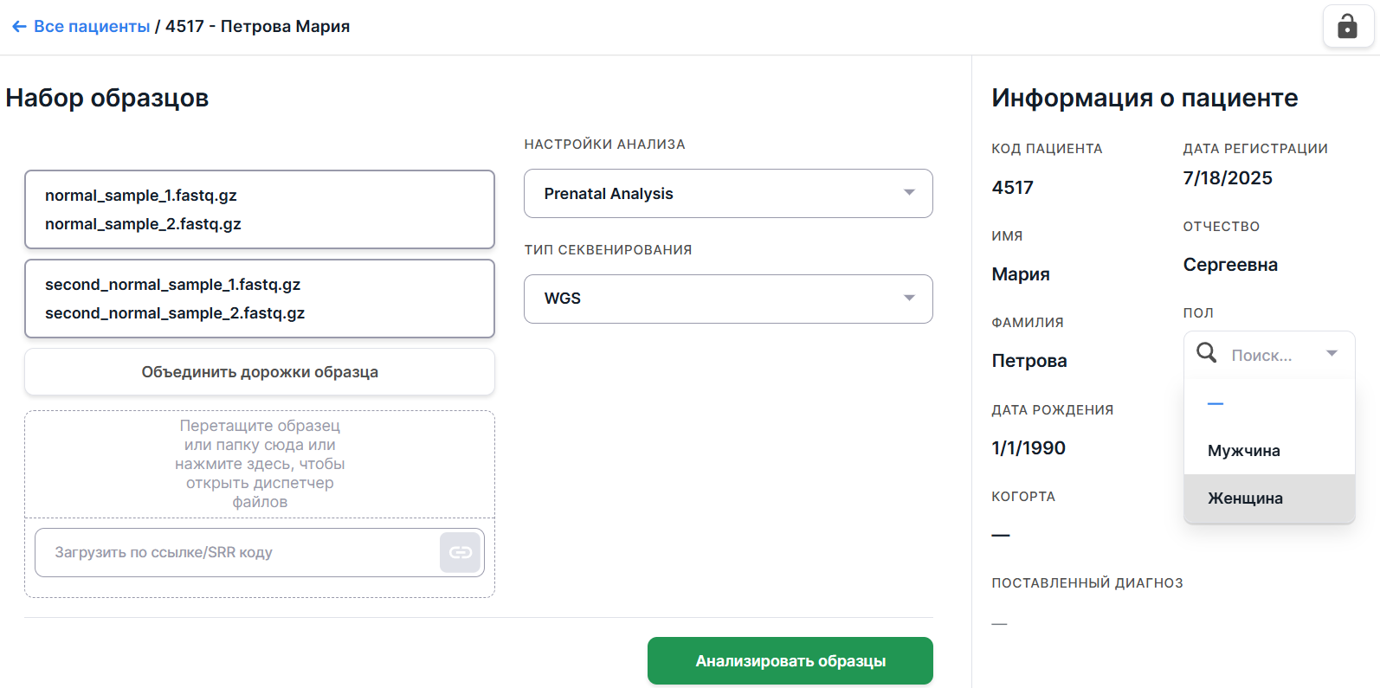Click the lock icon in top right
The image size is (1380, 688).
click(x=1347, y=26)
